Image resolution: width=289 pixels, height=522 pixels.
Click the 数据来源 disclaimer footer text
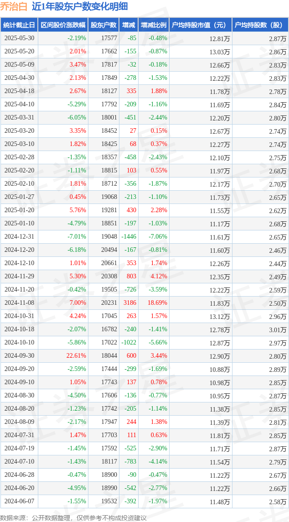(x=73, y=517)
